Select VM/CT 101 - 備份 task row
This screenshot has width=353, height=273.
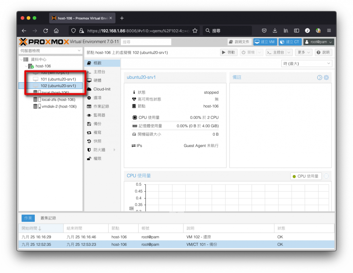pos(176,244)
